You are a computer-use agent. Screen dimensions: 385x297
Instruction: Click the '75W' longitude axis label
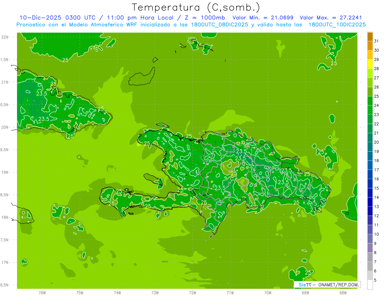[80, 293]
